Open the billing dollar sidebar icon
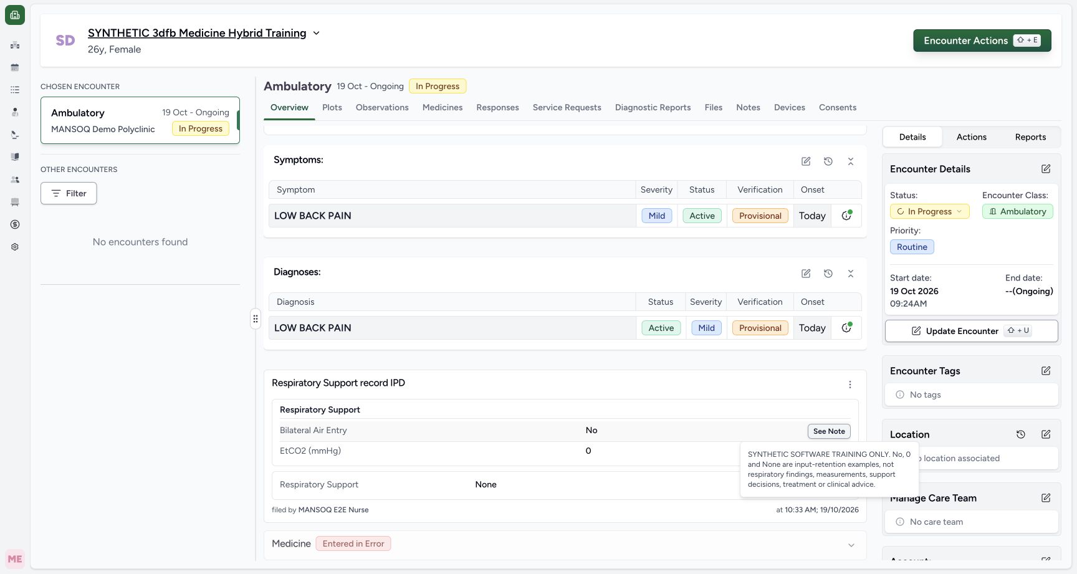This screenshot has height=574, width=1077. pyautogui.click(x=15, y=224)
